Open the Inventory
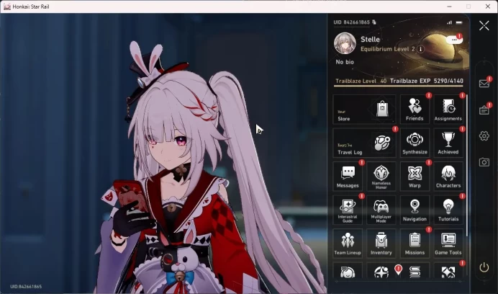Viewport: 498px width, 294px height. (x=381, y=244)
